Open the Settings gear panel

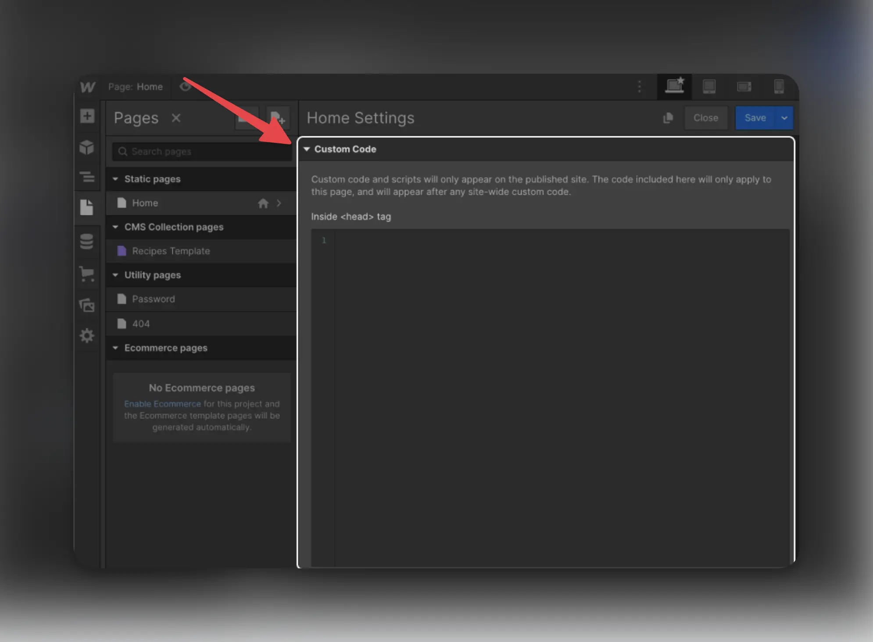click(x=87, y=335)
